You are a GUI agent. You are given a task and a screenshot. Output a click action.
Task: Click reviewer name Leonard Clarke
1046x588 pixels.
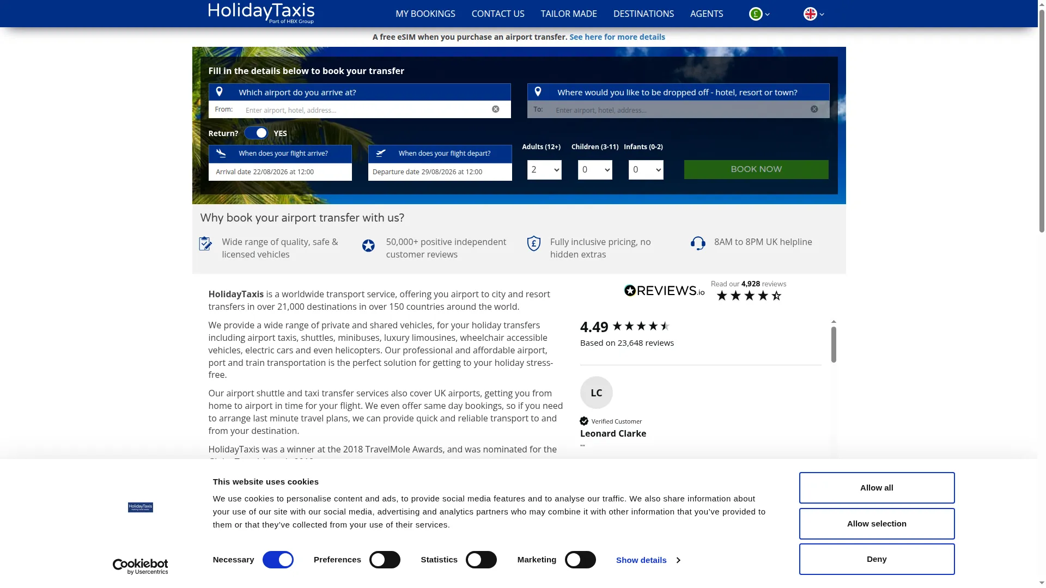click(613, 433)
